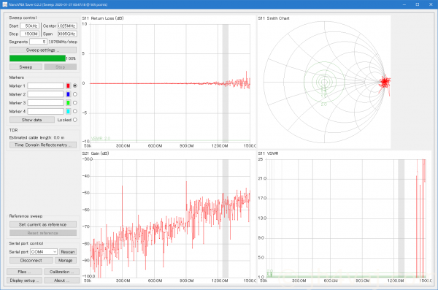This screenshot has height=290, width=438.
Task: Open Display setup window
Action: (24, 281)
